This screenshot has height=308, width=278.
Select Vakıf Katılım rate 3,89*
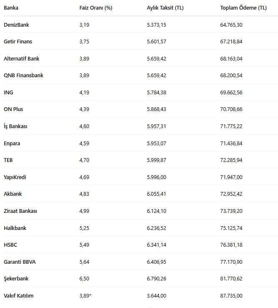pos(85,295)
